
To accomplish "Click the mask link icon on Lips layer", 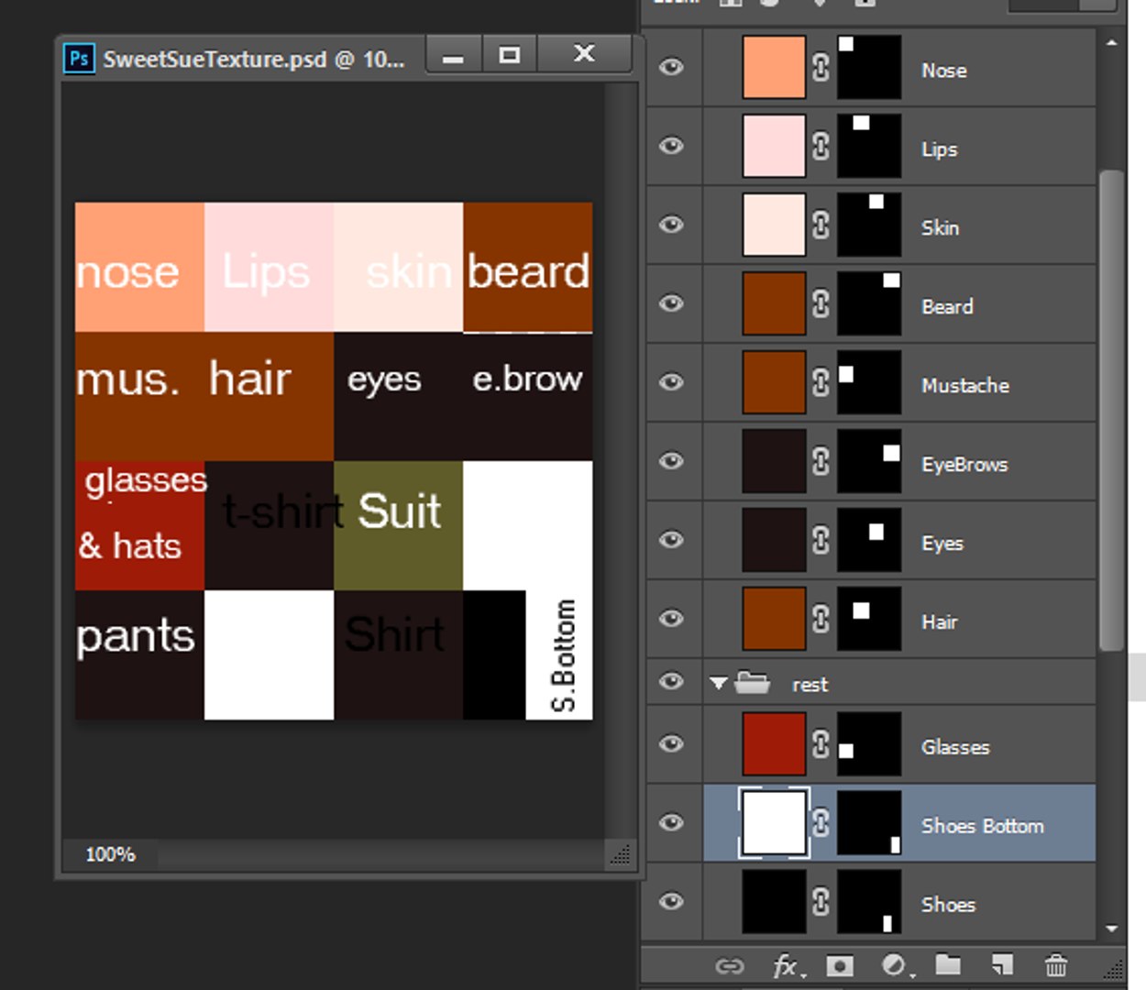I will pos(821,146).
